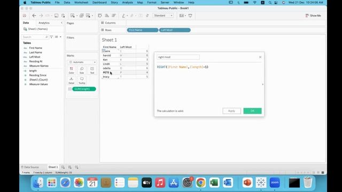Open the Format menu
Image resolution: width=342 pixels, height=192 pixels.
[x=152, y=2]
